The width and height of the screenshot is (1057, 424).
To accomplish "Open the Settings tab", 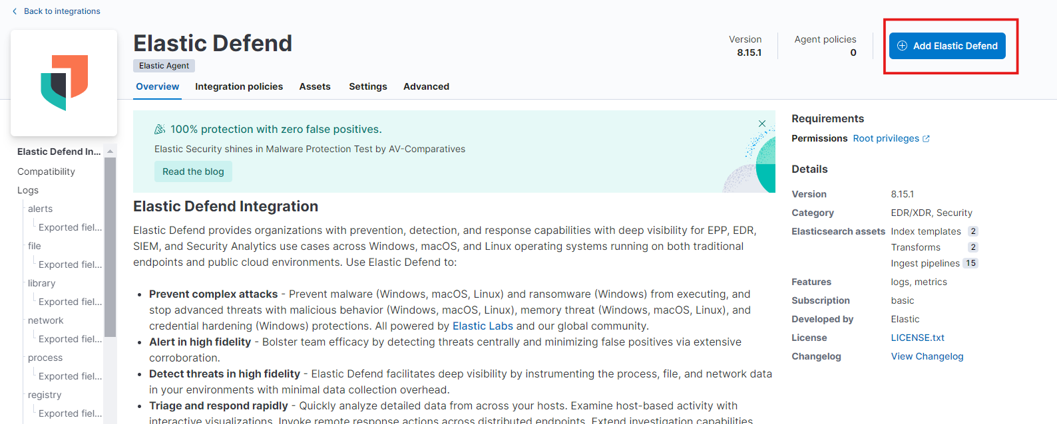I will [368, 86].
